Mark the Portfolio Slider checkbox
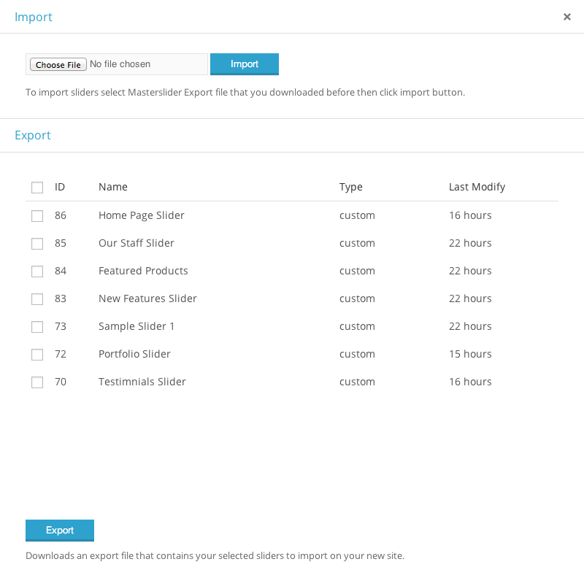 coord(37,355)
